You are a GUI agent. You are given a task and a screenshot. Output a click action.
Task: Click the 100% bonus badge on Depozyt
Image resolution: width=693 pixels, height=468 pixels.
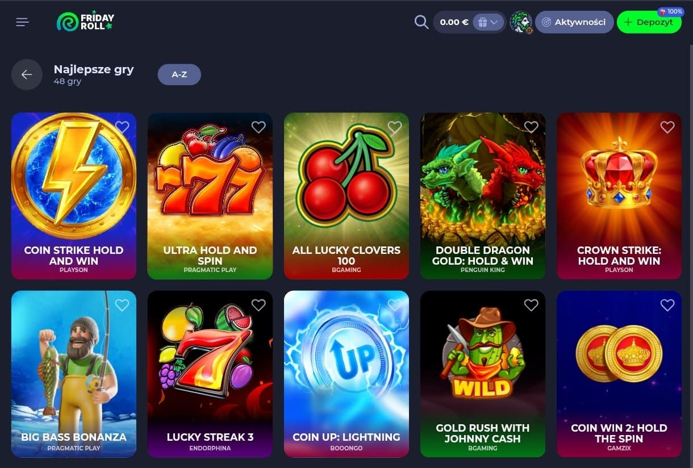coord(671,11)
